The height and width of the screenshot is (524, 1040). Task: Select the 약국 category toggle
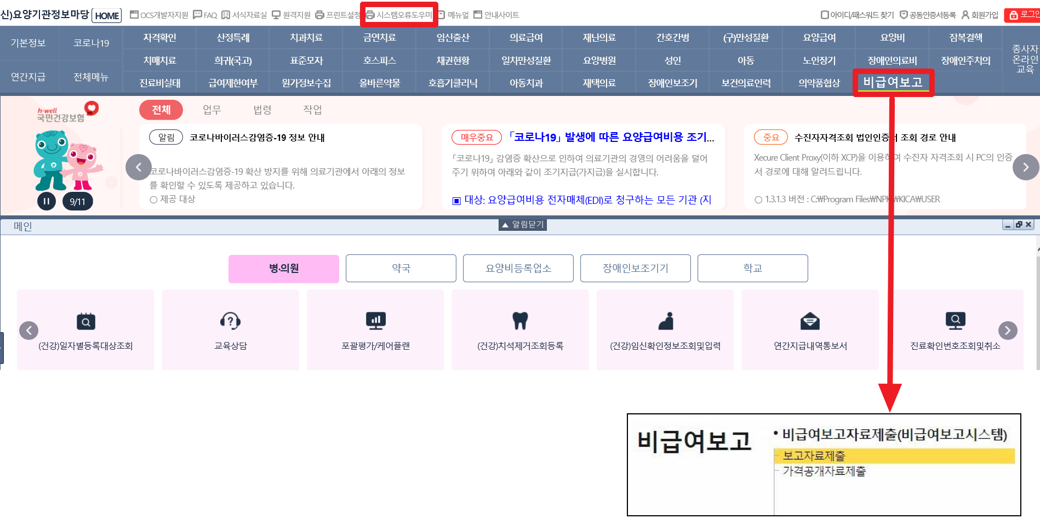click(401, 268)
